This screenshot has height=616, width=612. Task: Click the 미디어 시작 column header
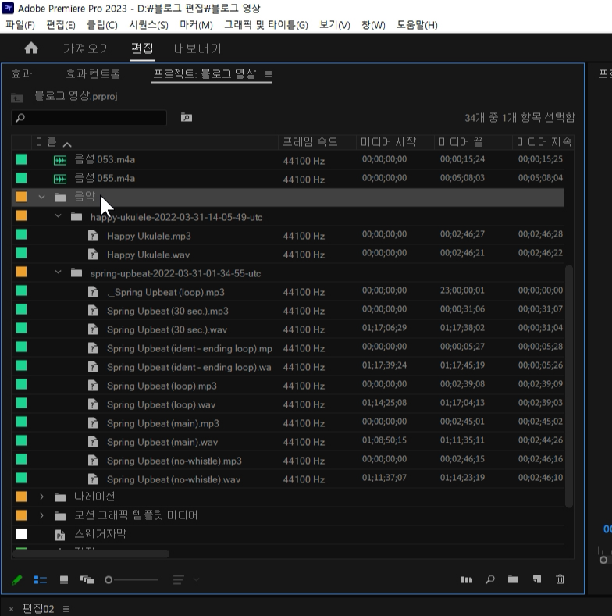point(388,142)
